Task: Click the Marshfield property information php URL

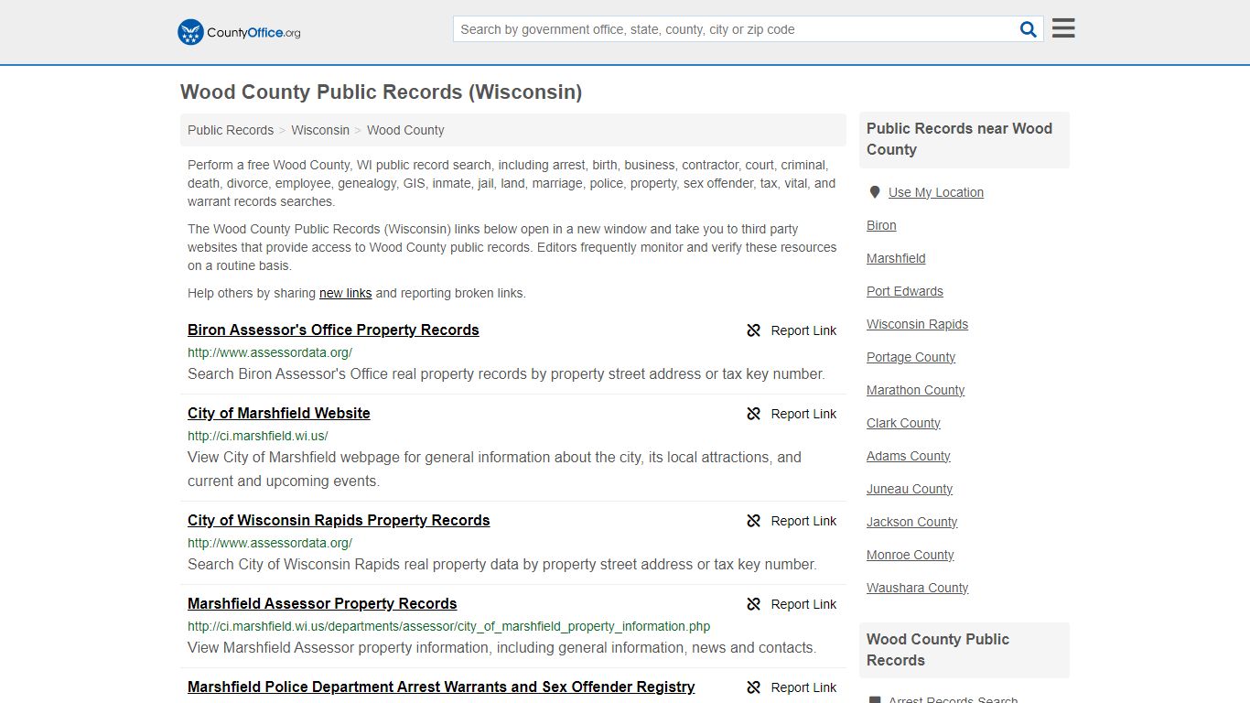Action: (x=448, y=626)
